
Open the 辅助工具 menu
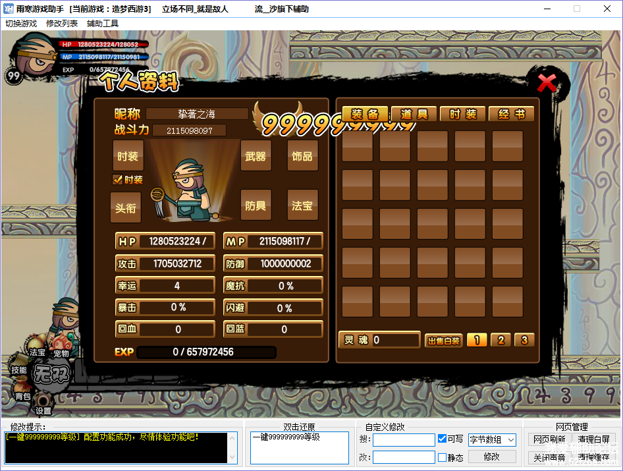pyautogui.click(x=103, y=24)
